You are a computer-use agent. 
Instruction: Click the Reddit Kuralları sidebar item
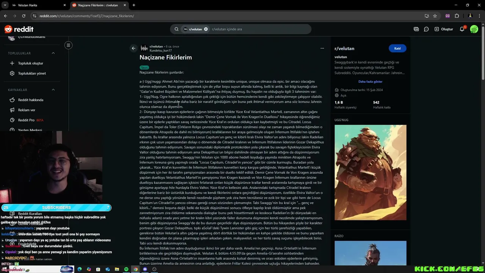point(30,214)
